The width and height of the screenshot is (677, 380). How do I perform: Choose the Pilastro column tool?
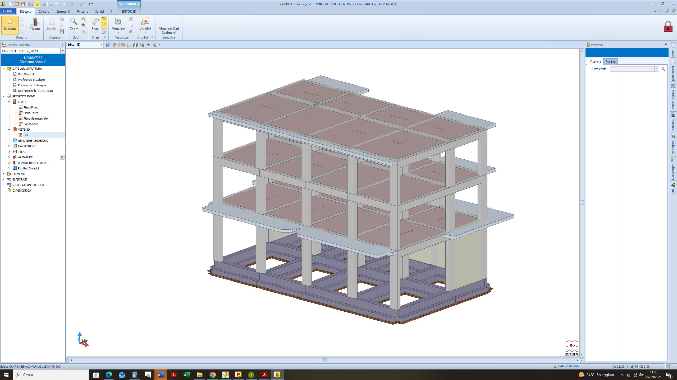pyautogui.click(x=35, y=25)
